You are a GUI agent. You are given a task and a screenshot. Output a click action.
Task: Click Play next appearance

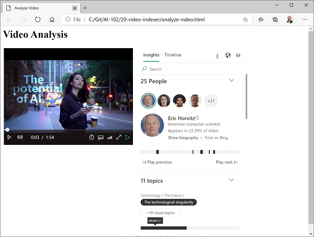coord(227,162)
